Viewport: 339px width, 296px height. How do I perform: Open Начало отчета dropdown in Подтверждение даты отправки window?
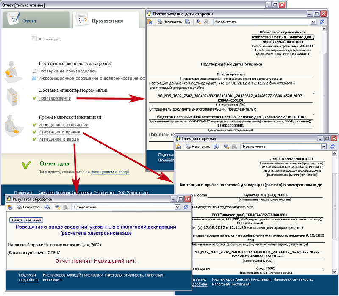click(313, 22)
